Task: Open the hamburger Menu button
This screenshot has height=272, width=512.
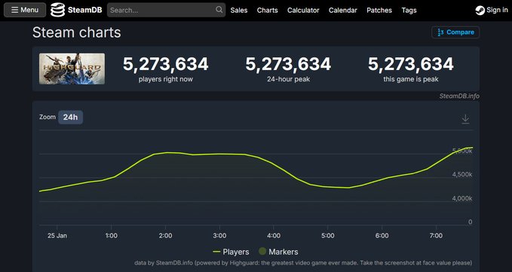Action: [25, 10]
